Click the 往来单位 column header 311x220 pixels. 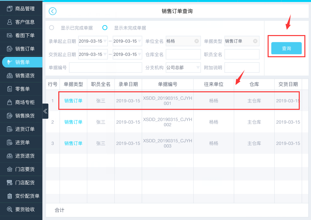pos(214,84)
